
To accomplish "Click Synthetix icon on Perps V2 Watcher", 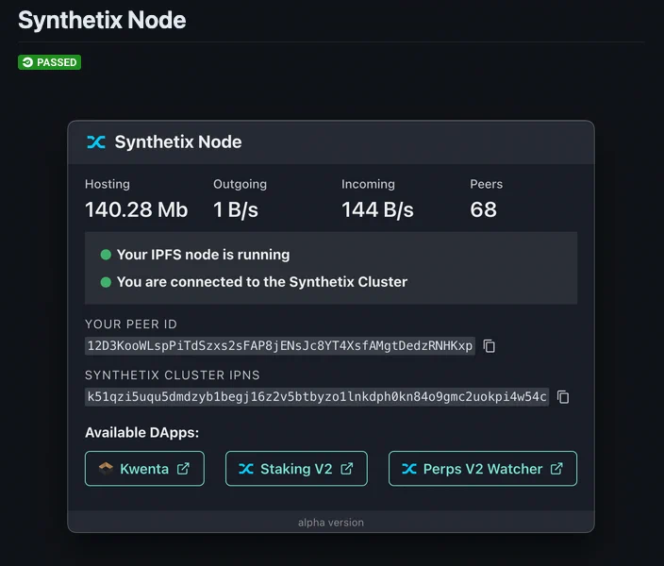I will pos(409,469).
